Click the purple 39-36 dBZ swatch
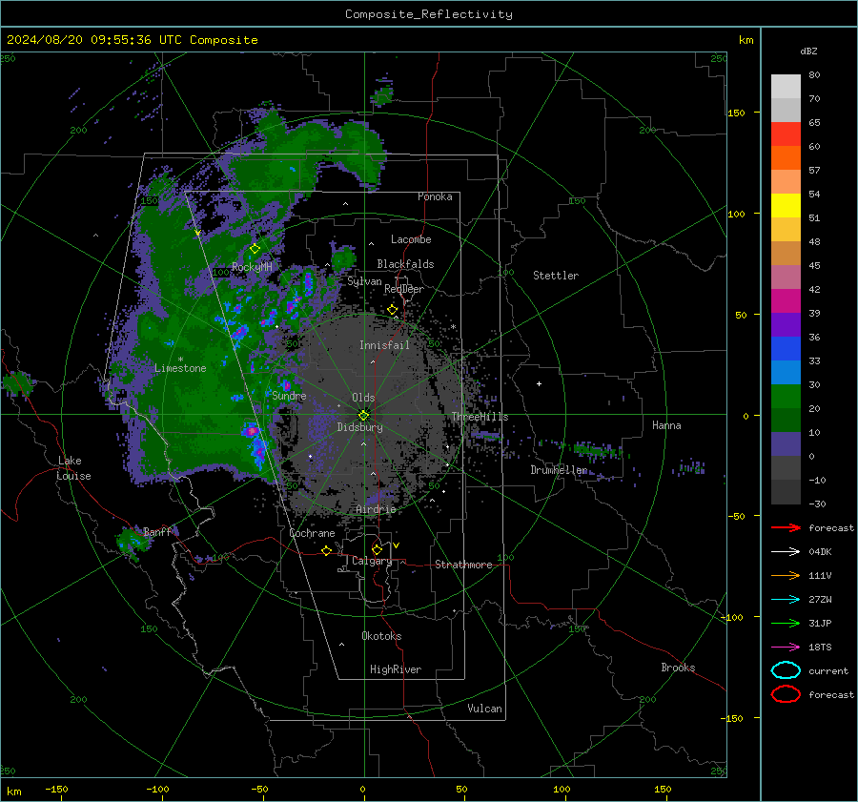 pyautogui.click(x=786, y=325)
